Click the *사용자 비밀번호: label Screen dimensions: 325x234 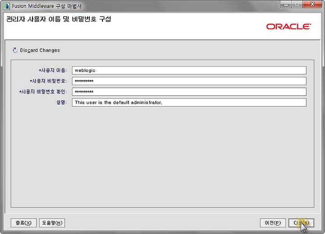[48, 81]
